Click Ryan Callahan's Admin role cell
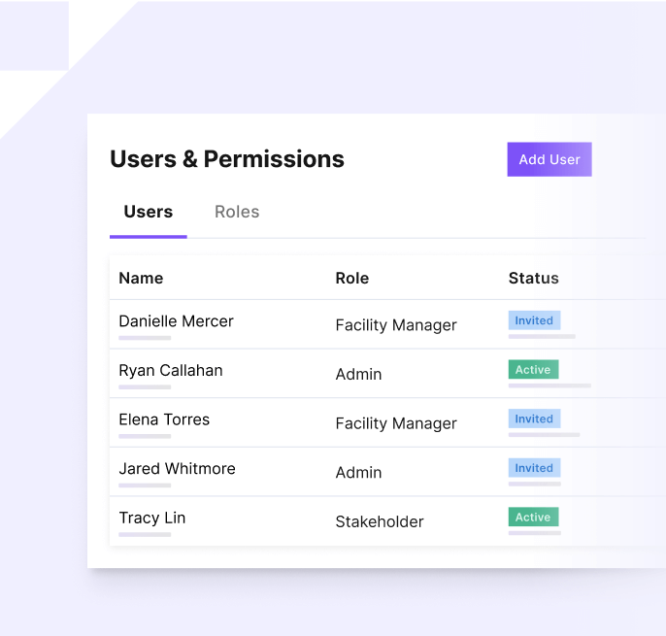666x636 pixels. coord(358,374)
